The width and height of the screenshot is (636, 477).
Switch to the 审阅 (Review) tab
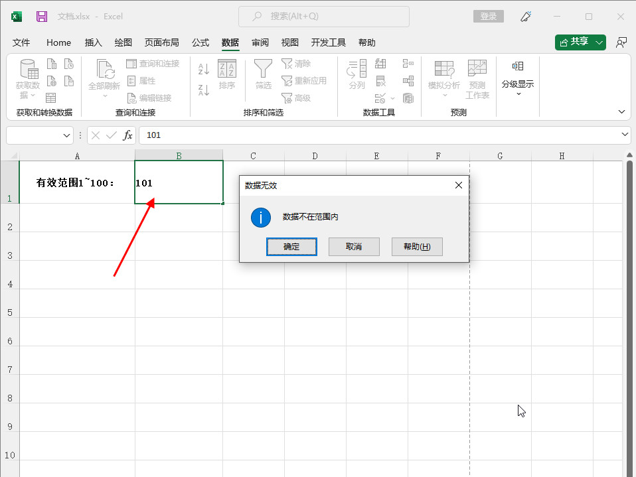click(x=260, y=42)
